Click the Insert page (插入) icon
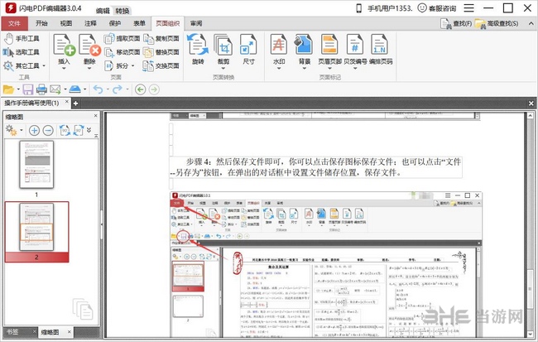The height and width of the screenshot is (342, 538). tap(65, 45)
